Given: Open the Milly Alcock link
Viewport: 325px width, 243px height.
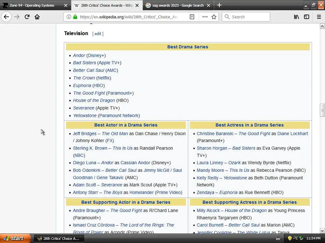Looking at the screenshot, I should coord(208,210).
